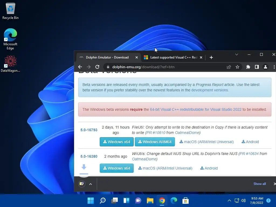Click the forward navigation arrow
The height and width of the screenshot is (207, 276).
[88, 67]
